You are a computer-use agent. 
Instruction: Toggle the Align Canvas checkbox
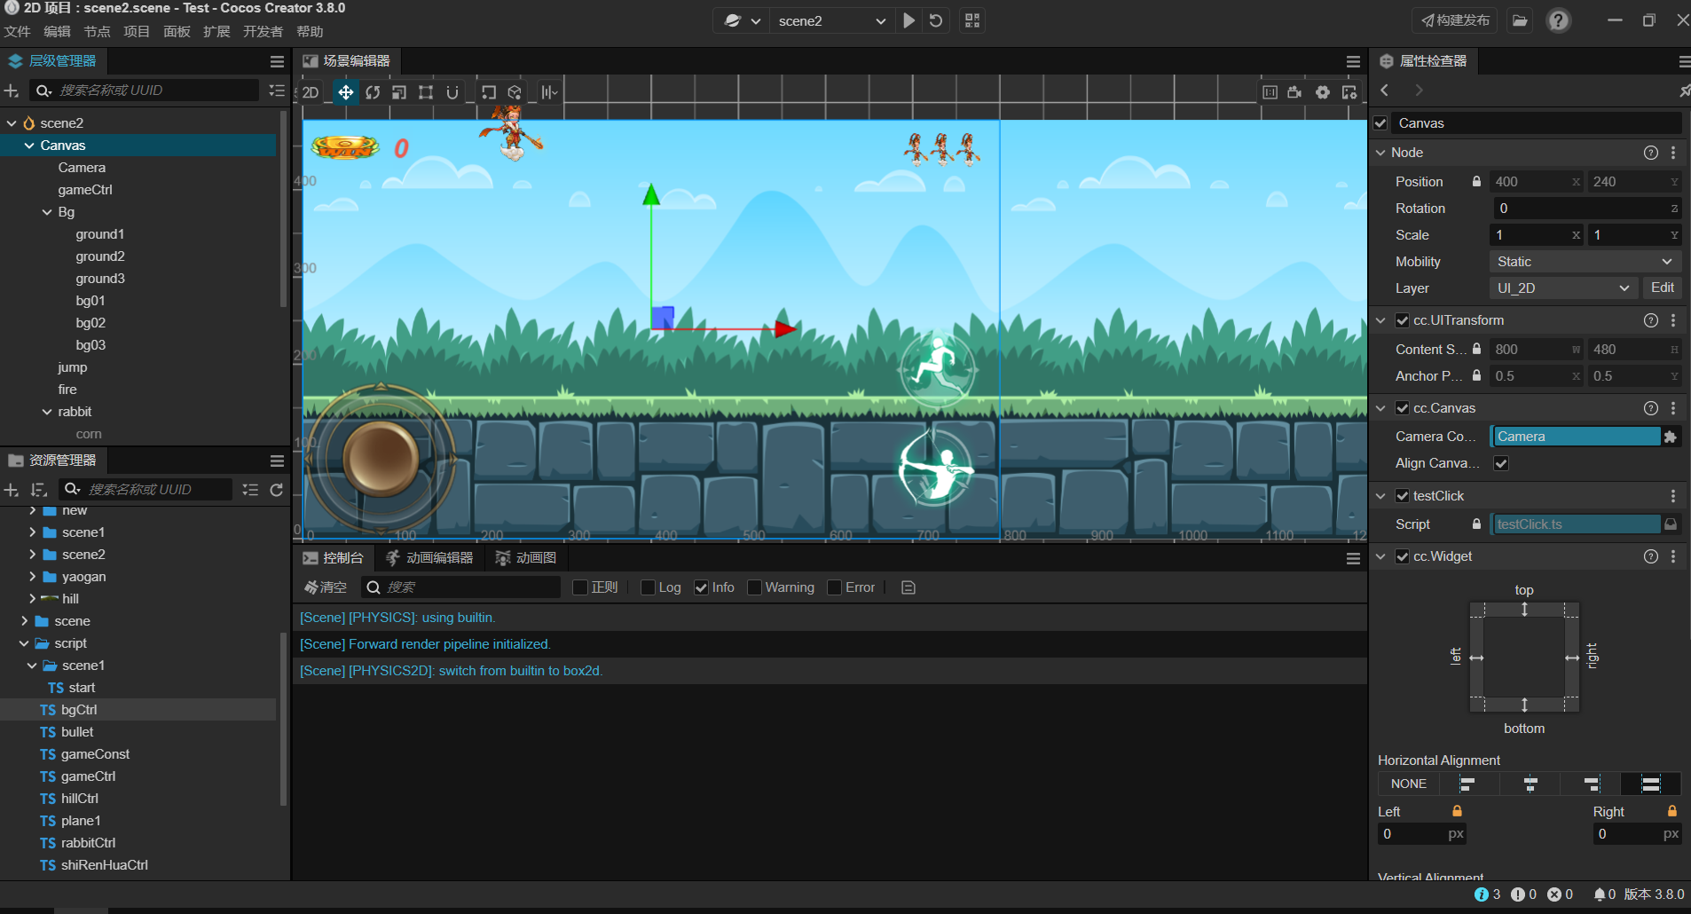pos(1501,463)
